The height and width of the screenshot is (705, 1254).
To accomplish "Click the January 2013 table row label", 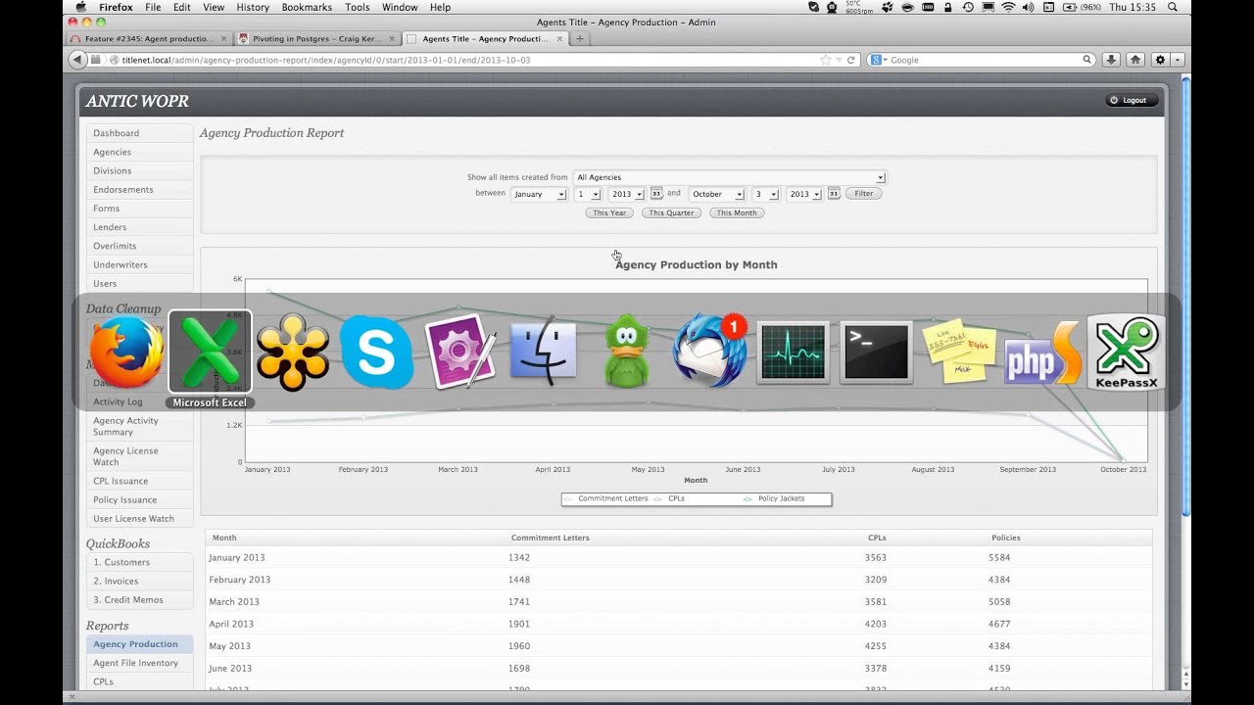I will pyautogui.click(x=236, y=558).
